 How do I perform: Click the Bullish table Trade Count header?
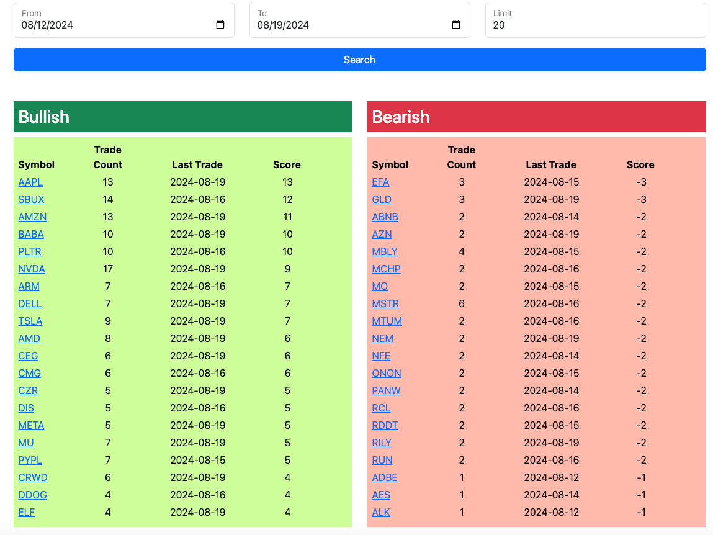[108, 157]
